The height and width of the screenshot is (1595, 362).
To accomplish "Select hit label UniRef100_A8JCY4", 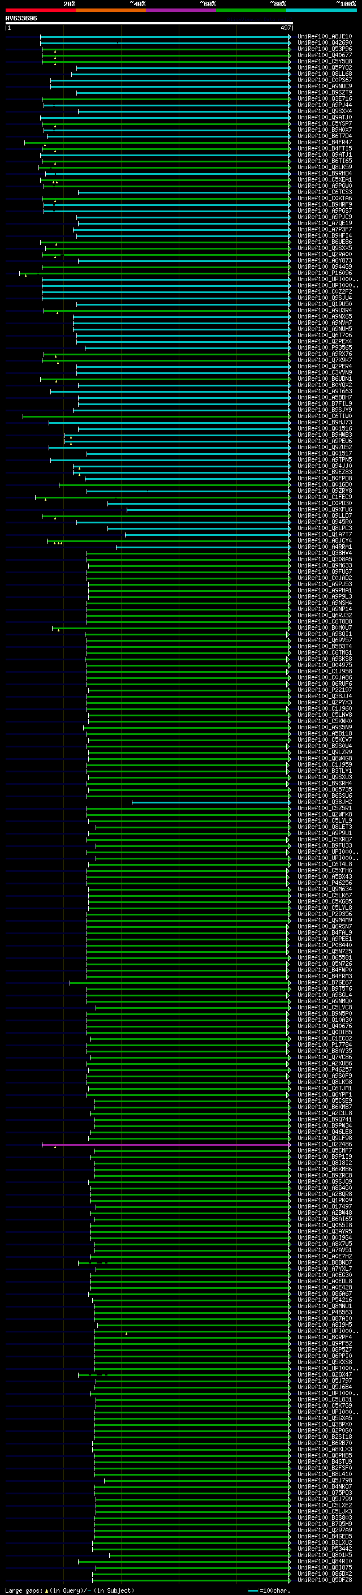I will [325, 540].
